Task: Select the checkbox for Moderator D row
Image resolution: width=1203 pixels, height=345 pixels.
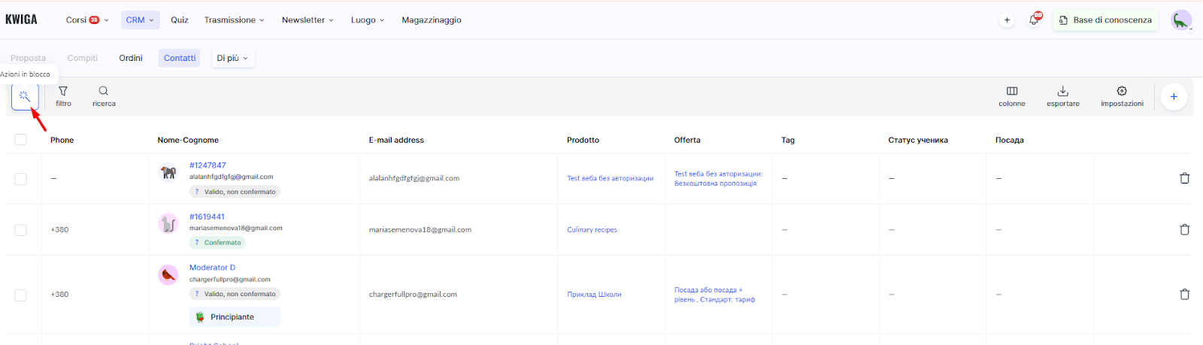Action: click(x=20, y=295)
